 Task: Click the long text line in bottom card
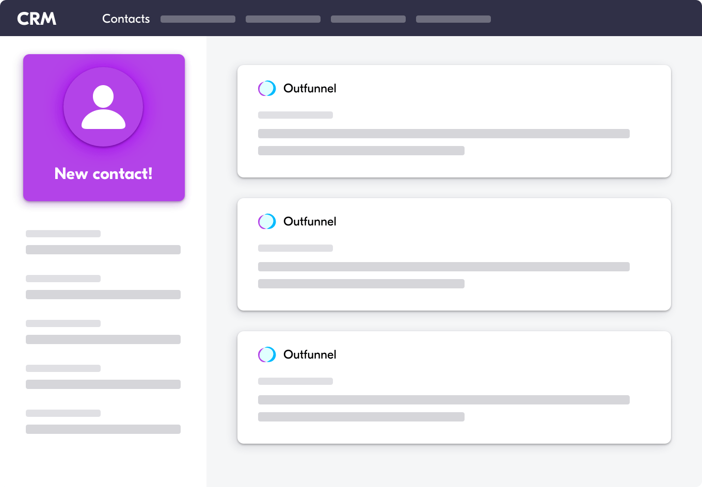tap(443, 400)
